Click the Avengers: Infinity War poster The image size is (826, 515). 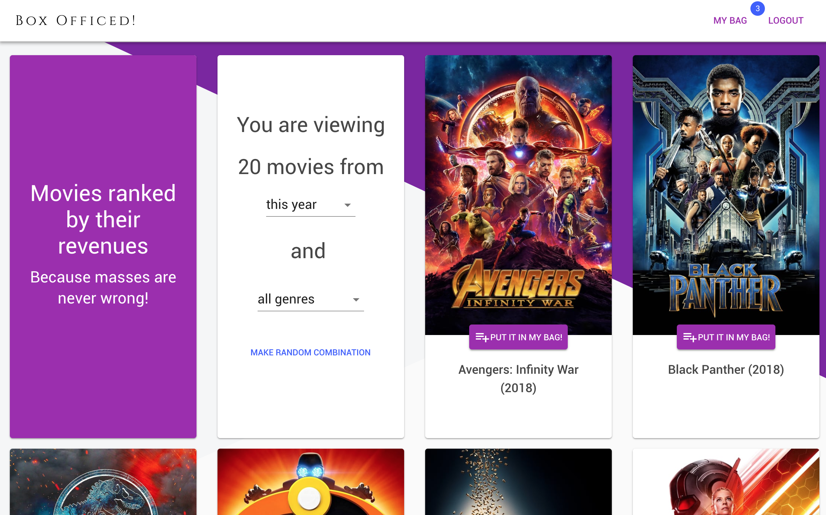(x=518, y=191)
